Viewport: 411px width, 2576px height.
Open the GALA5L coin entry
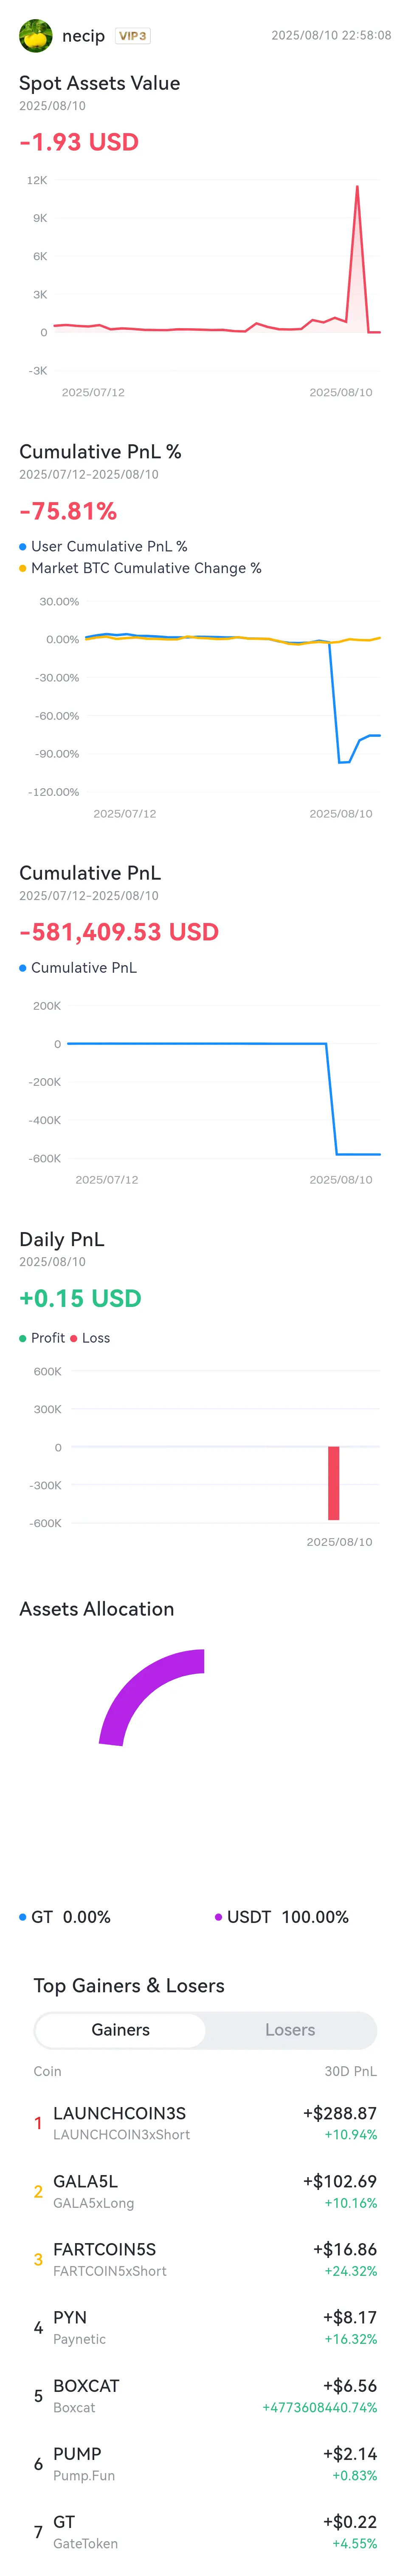coord(205,2191)
